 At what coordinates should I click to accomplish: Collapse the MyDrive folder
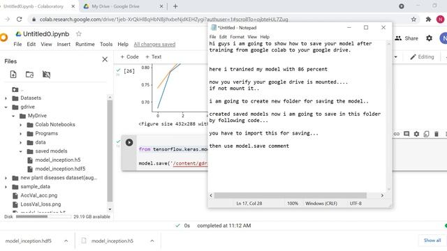(13, 116)
